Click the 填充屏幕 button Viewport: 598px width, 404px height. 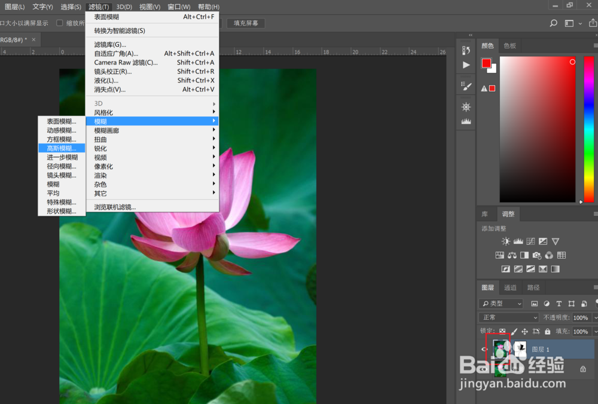pos(246,23)
